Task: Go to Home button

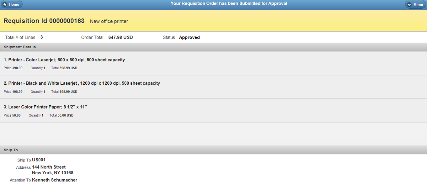Action: click(11, 4)
